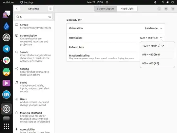The width and height of the screenshot is (177, 133).
Task: Click the back arrow in Settings header
Action: click(x=17, y=9)
